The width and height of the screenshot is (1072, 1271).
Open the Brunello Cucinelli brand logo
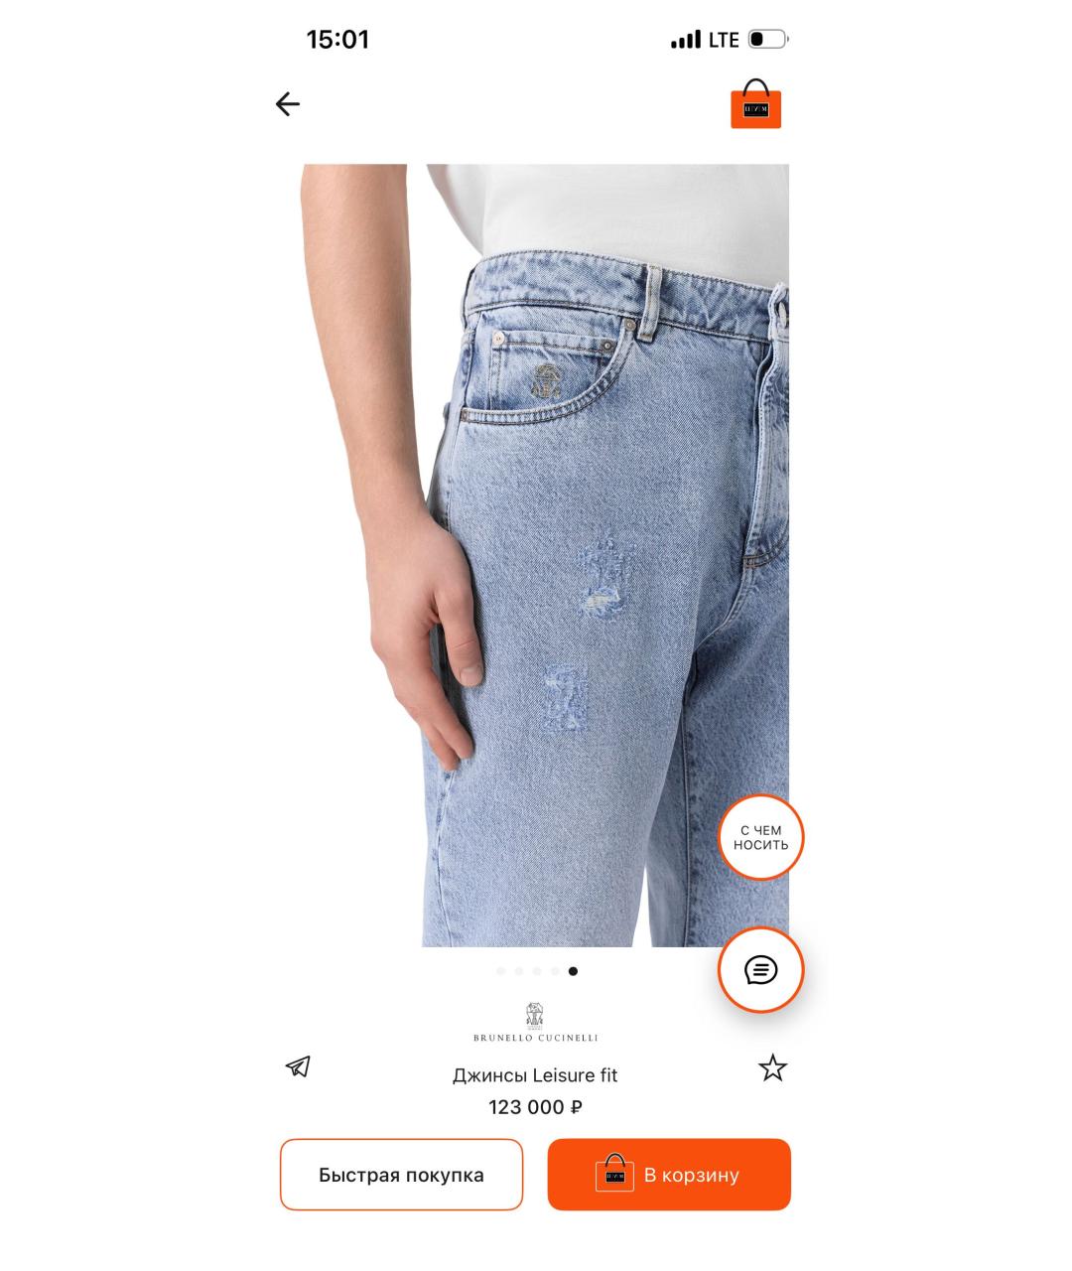(535, 1023)
